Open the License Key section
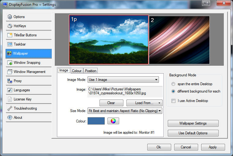233x156 pixels. [29, 99]
